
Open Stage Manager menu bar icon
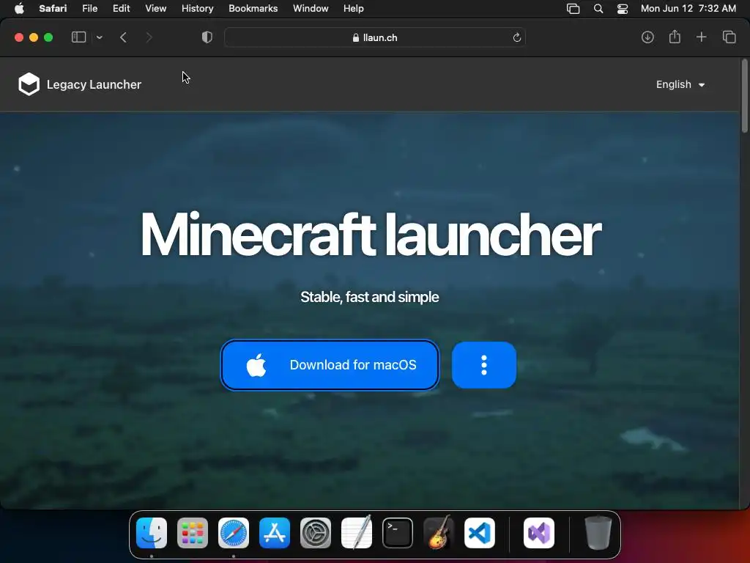(573, 9)
